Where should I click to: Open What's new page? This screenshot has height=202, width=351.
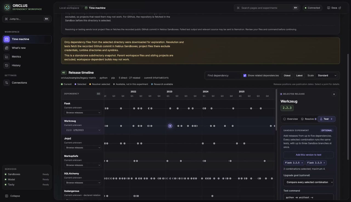27,48
